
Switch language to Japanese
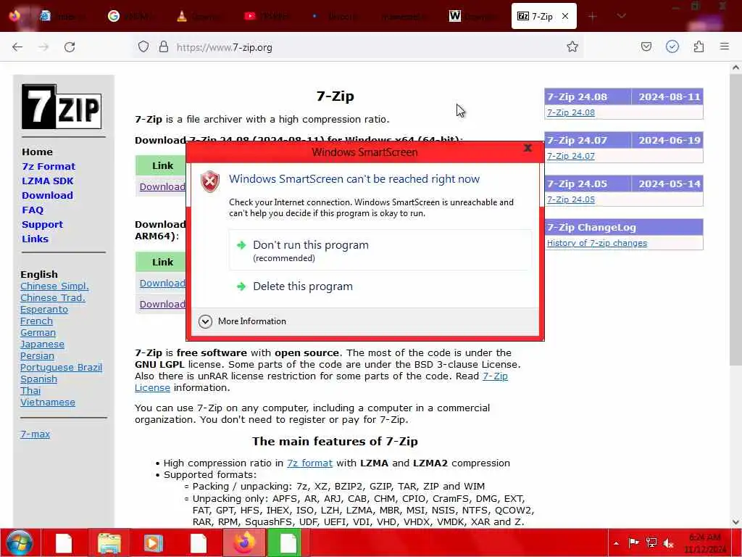coord(42,344)
